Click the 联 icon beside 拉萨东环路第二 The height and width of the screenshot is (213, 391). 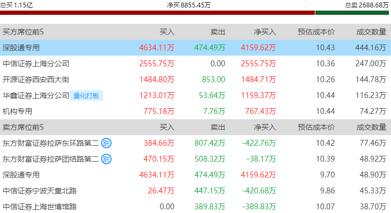pyautogui.click(x=106, y=143)
